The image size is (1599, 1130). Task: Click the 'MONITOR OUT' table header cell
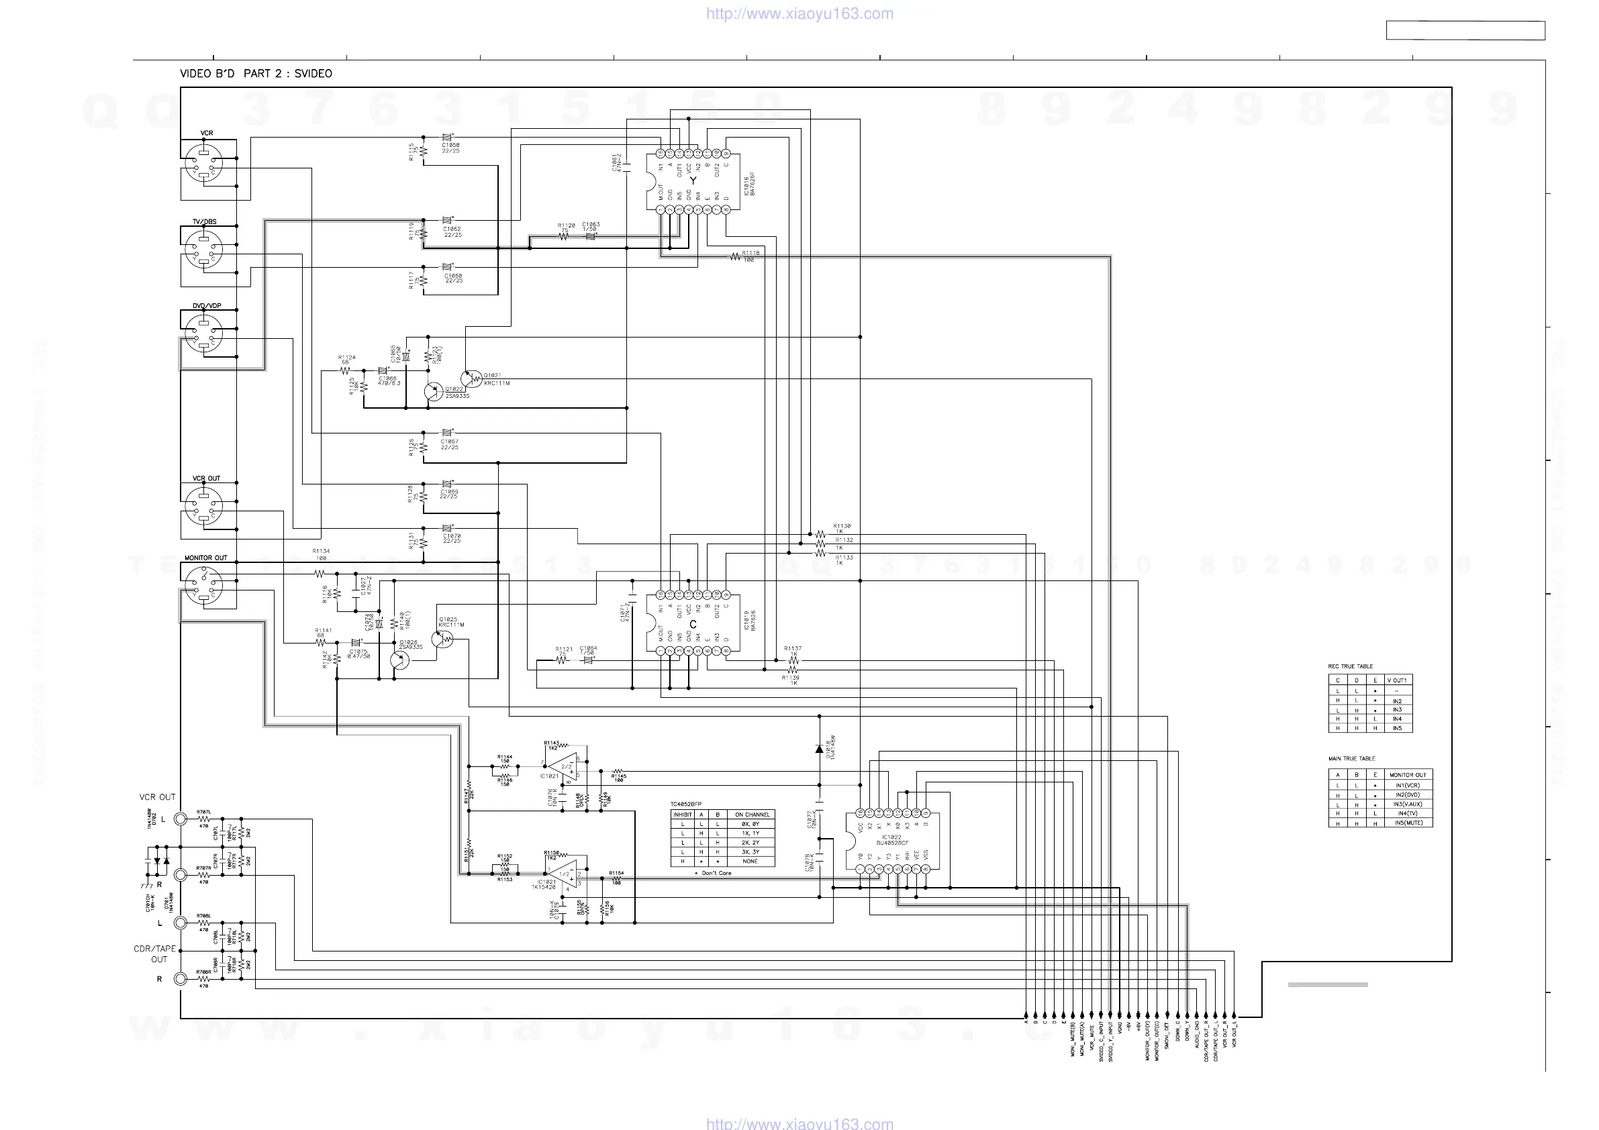point(1408,775)
